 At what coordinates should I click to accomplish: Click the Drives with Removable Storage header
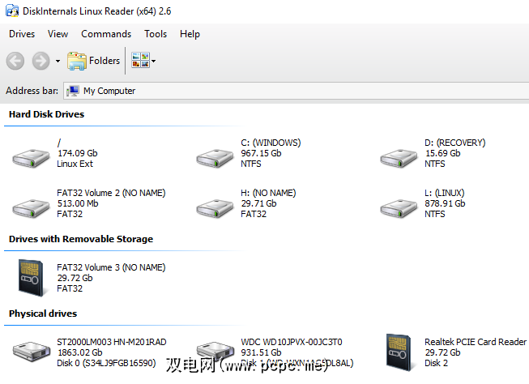(x=81, y=239)
